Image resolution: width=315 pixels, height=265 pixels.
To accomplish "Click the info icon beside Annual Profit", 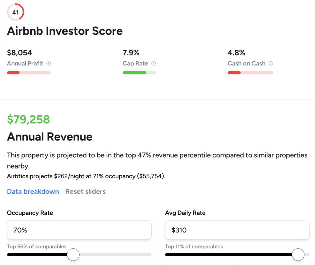I will pyautogui.click(x=49, y=63).
